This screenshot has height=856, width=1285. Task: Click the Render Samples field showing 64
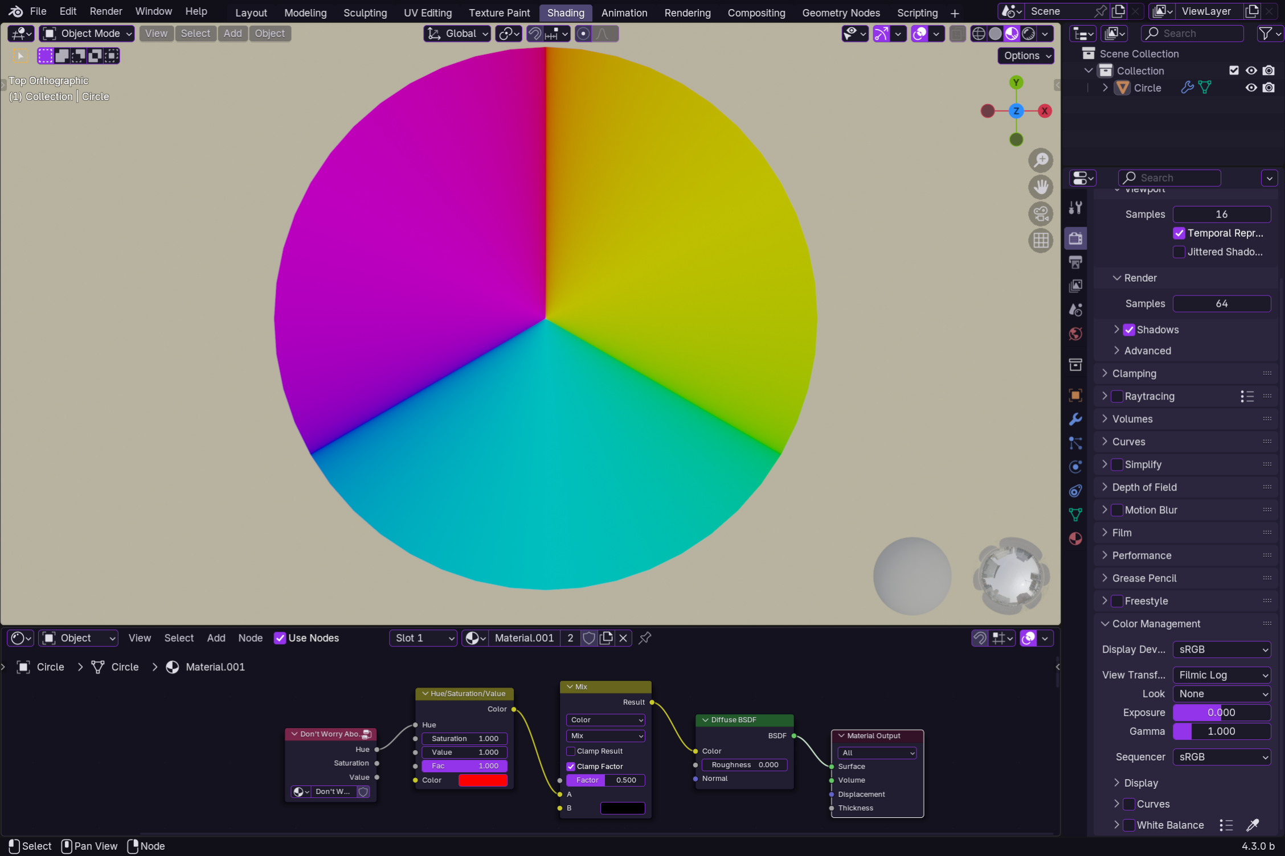[1221, 304]
